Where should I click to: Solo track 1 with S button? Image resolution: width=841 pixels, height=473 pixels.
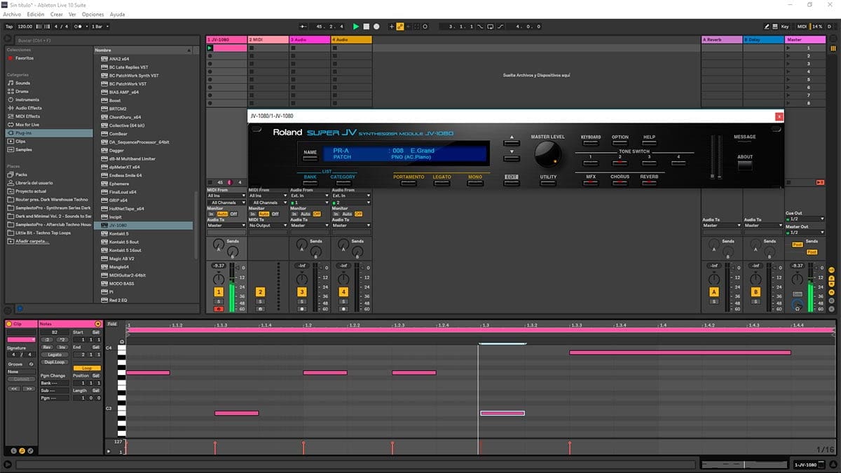point(219,301)
